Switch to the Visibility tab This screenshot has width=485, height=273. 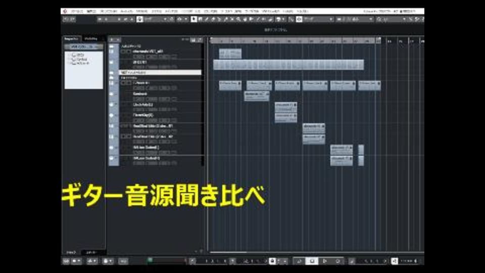[x=91, y=39]
